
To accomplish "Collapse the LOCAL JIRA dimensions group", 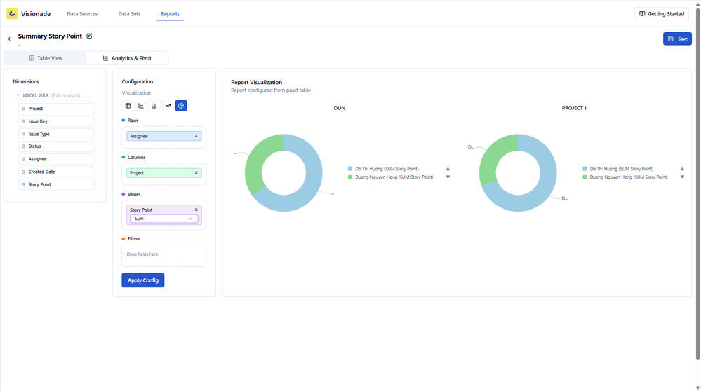I will (x=18, y=95).
